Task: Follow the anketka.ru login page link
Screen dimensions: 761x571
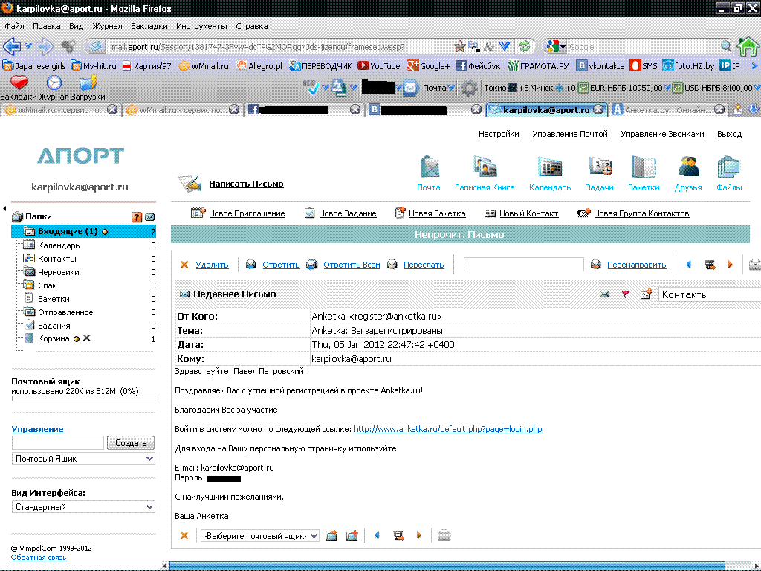Action: click(447, 429)
